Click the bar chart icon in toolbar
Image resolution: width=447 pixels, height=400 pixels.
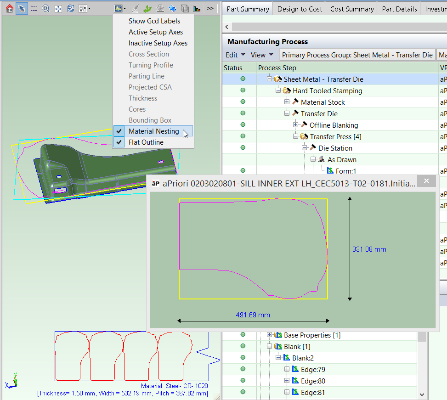[x=197, y=8]
